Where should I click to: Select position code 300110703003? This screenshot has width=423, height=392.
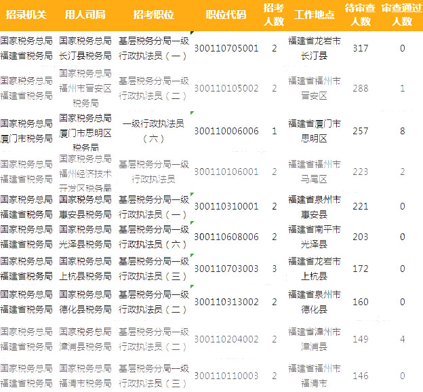tap(226, 269)
